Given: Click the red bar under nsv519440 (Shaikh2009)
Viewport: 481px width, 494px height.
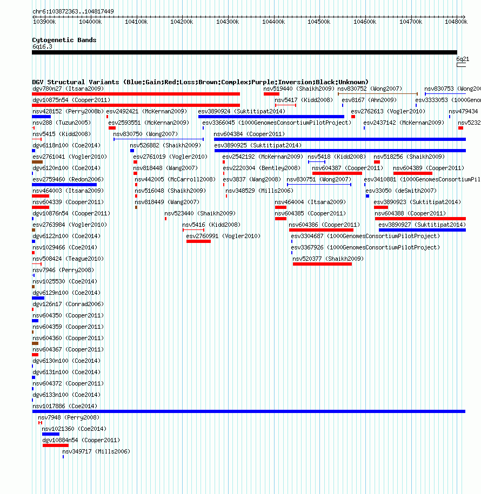Looking at the screenshot, I should point(271,94).
